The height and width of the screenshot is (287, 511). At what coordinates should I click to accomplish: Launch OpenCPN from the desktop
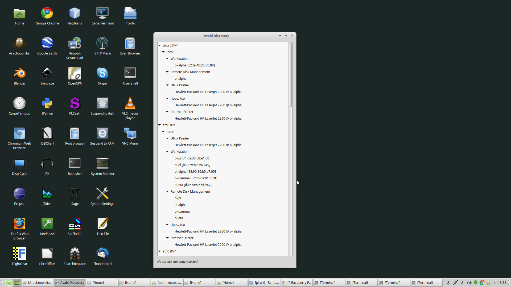pos(75,74)
